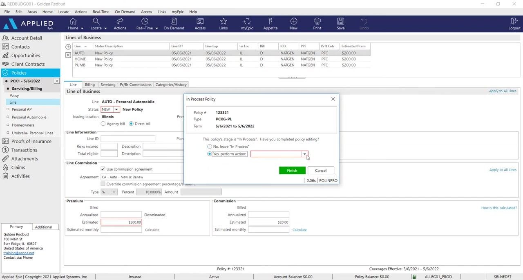Click How is this calculated? link
The width and height of the screenshot is (523, 280).
click(499, 208)
